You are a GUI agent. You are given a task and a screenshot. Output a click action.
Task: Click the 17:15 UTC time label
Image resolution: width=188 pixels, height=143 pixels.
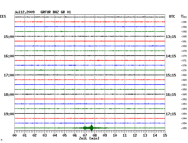(171, 114)
